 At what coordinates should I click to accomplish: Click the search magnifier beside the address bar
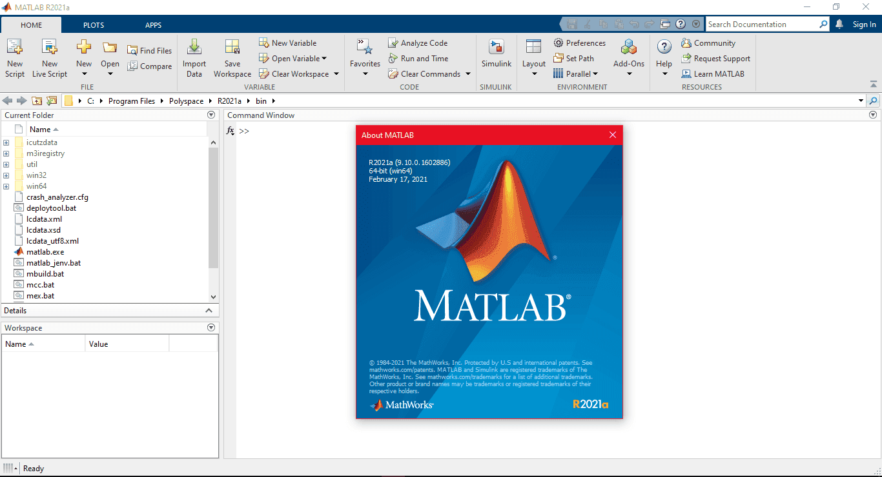point(874,101)
